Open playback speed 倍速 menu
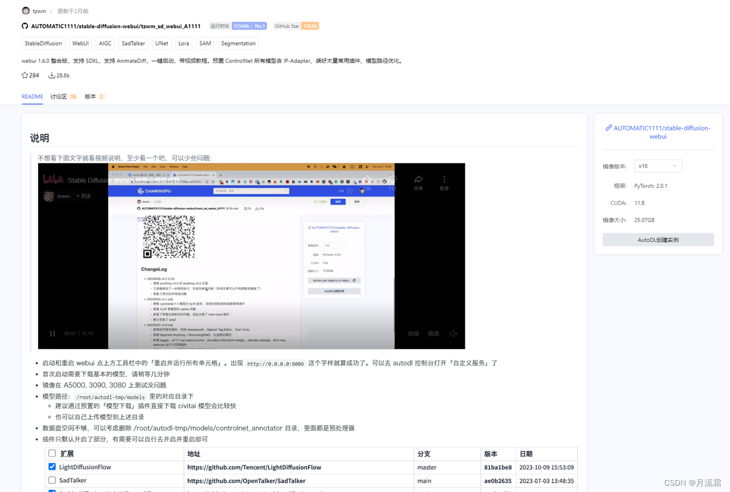The height and width of the screenshot is (492, 730). point(433,334)
